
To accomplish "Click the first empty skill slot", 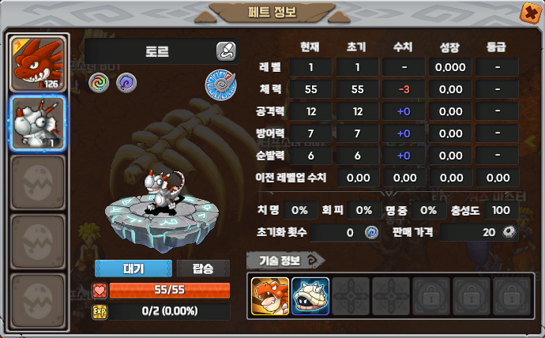I will click(351, 296).
